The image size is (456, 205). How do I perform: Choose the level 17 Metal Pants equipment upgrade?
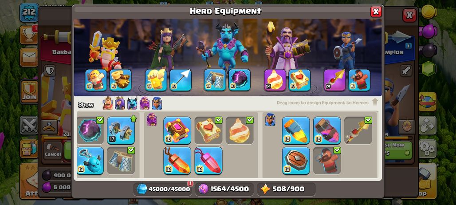click(x=121, y=130)
